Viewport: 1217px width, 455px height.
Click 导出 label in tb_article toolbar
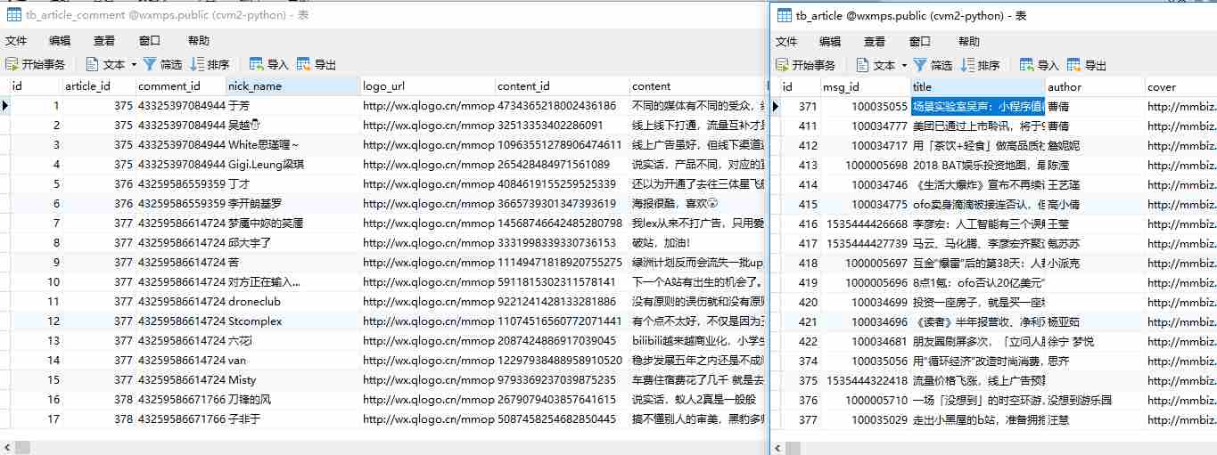click(1096, 66)
